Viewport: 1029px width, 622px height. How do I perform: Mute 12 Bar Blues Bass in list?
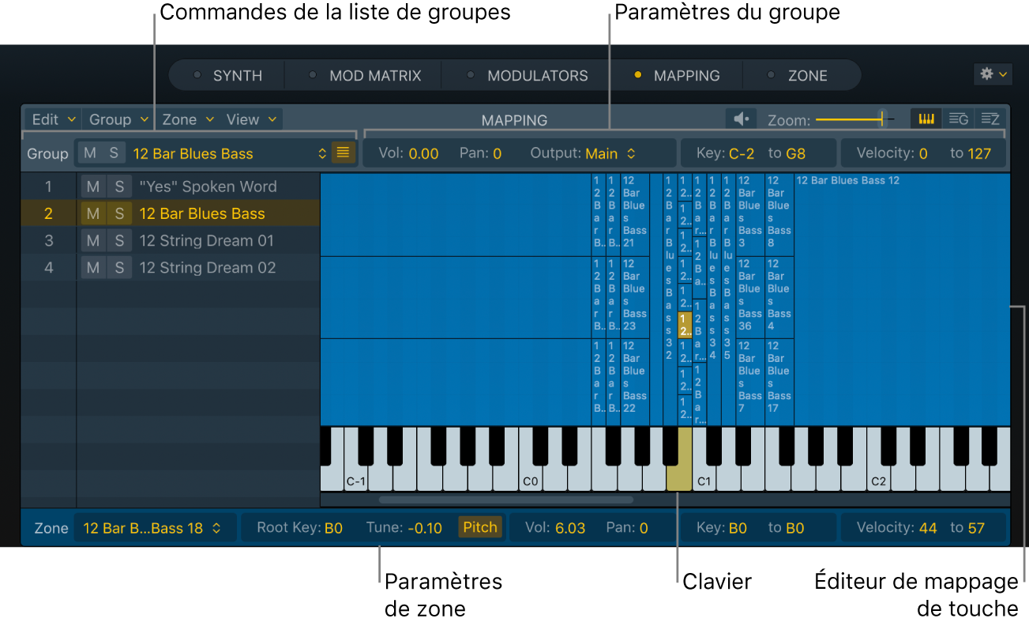pyautogui.click(x=93, y=213)
